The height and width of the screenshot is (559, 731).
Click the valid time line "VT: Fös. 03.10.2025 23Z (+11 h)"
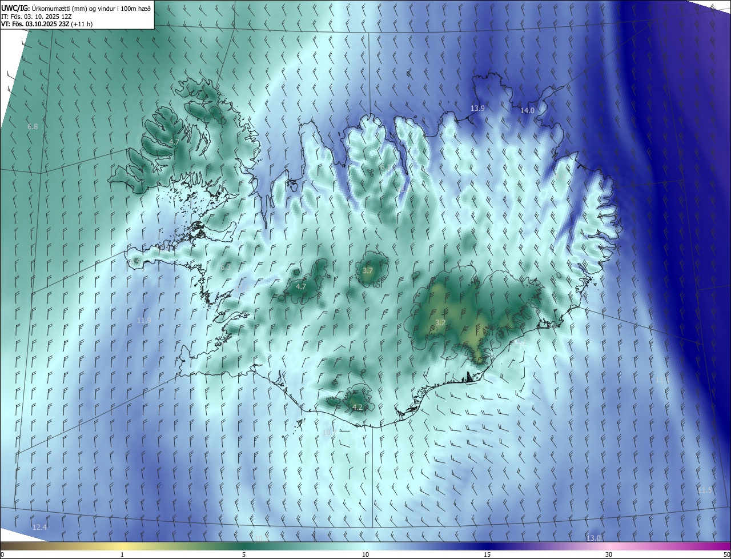coord(47,24)
